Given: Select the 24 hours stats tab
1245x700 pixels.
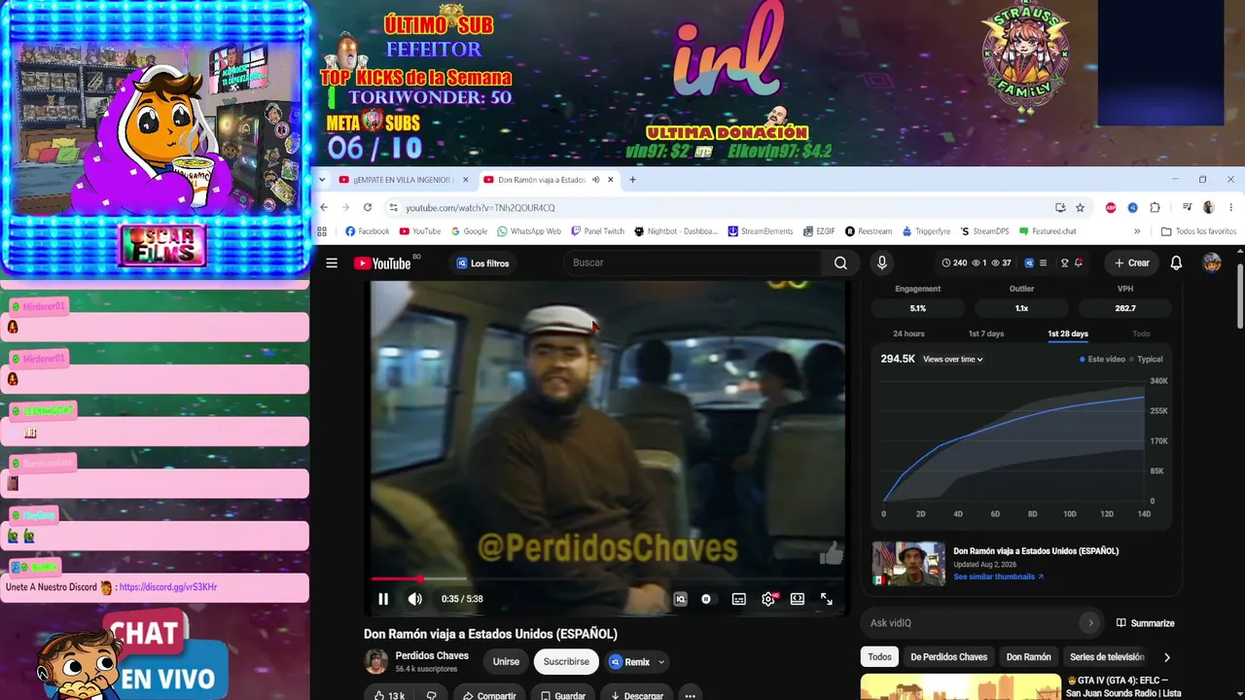Looking at the screenshot, I should pyautogui.click(x=909, y=333).
